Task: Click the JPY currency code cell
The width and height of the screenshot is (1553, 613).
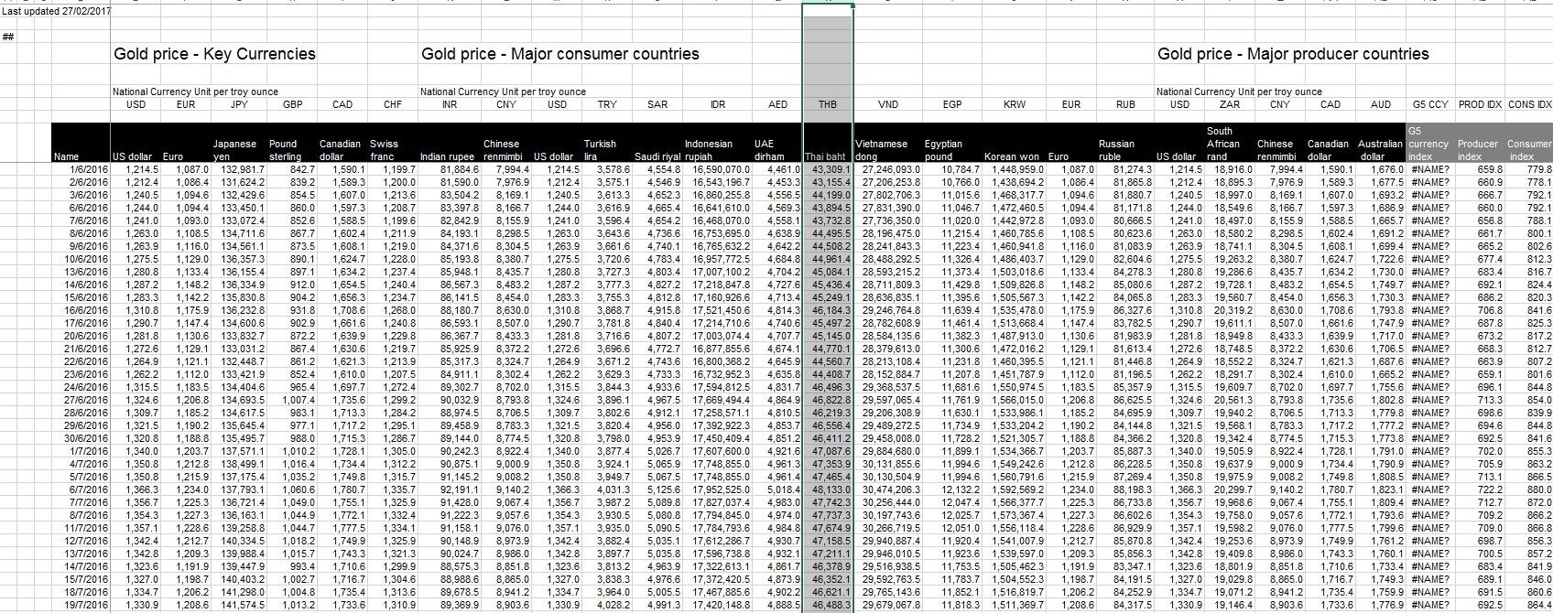Action: tap(239, 104)
